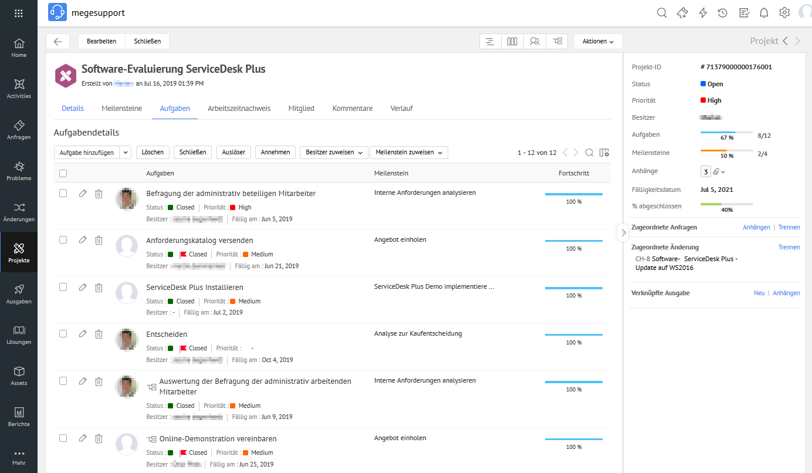Image resolution: width=812 pixels, height=473 pixels.
Task: Click Annehmen button
Action: pos(276,152)
